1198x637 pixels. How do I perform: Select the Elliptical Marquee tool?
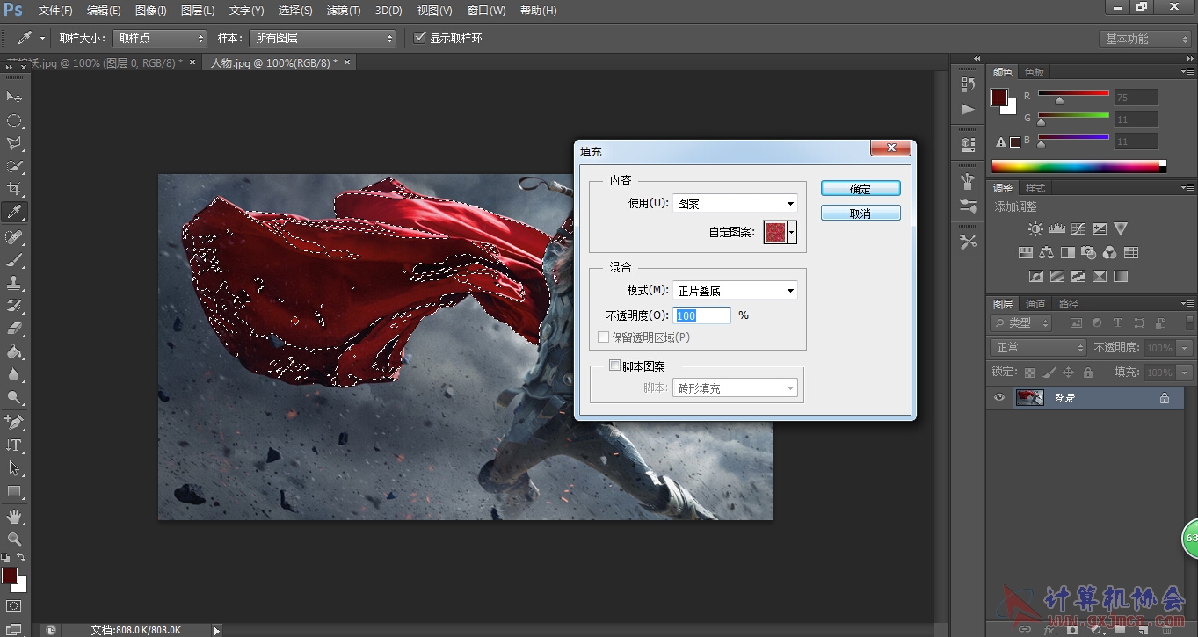[14, 120]
